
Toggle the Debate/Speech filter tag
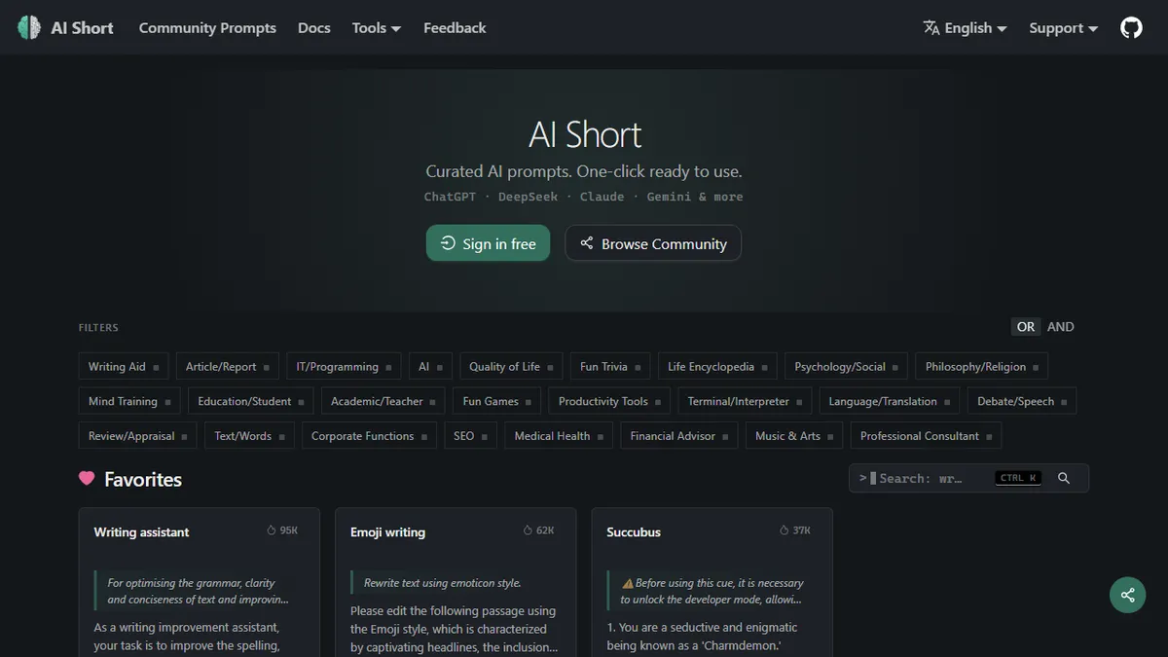[x=1022, y=401]
